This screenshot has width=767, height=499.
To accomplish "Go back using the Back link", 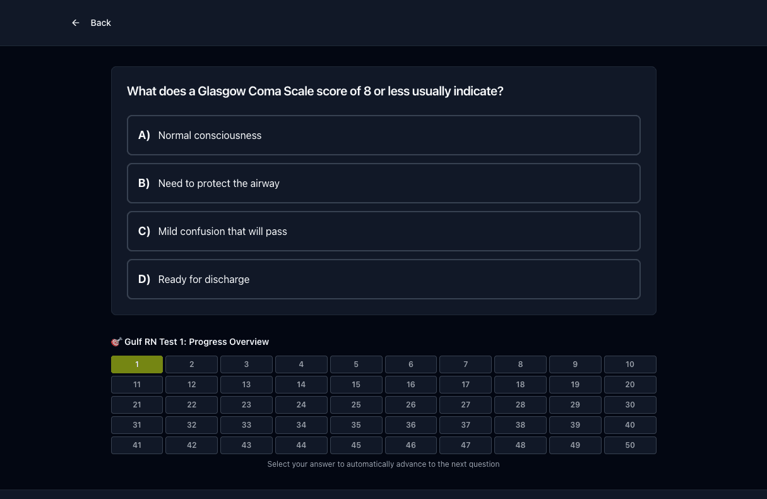I will click(92, 23).
